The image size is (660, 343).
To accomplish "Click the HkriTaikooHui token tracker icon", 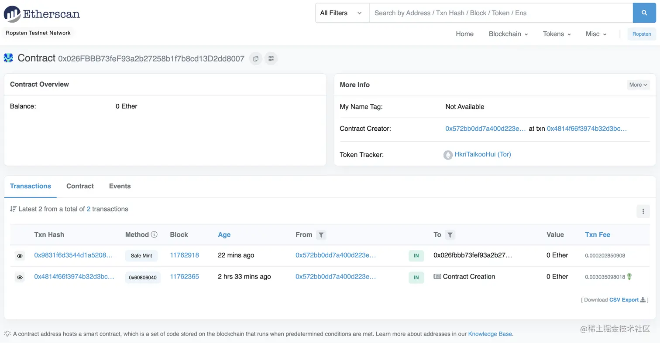I will pyautogui.click(x=448, y=155).
